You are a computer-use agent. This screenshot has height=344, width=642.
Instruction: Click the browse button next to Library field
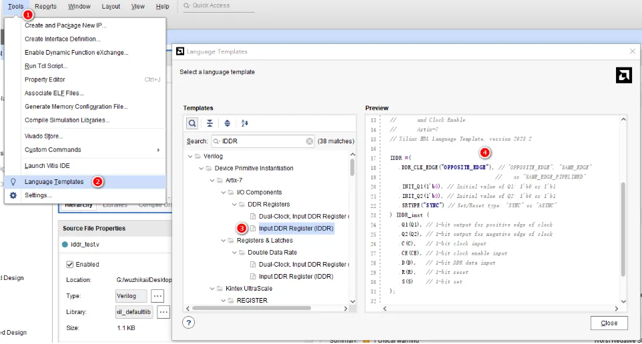click(x=164, y=312)
